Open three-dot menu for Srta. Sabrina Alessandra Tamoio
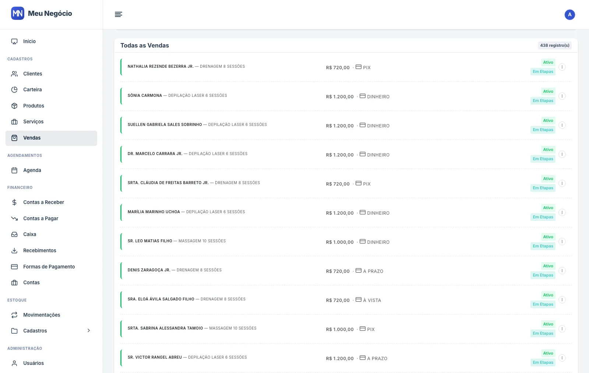This screenshot has width=589, height=373. coord(562,329)
